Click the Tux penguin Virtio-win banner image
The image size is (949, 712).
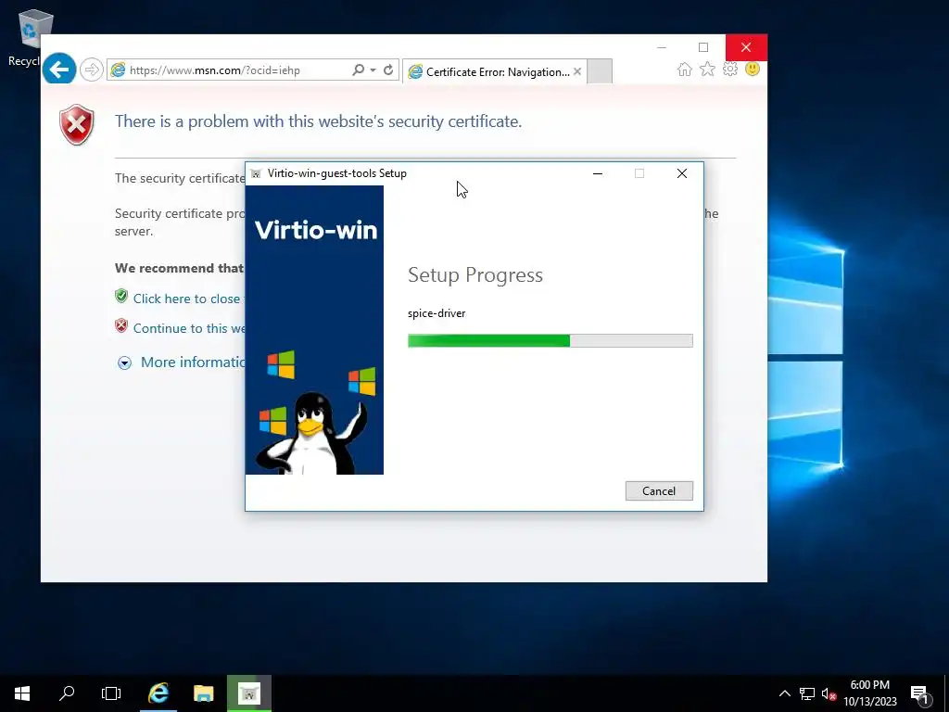click(x=314, y=330)
